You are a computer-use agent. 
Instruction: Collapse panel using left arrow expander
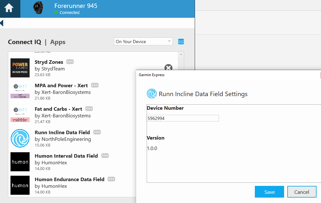coord(2,23)
